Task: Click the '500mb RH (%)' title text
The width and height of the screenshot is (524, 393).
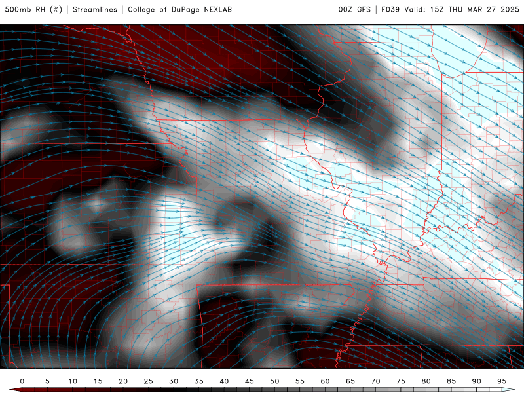Action: (33, 9)
